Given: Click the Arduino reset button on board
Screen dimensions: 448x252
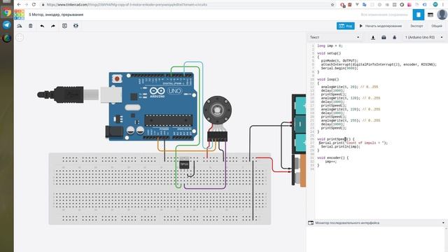Looking at the screenshot, I should pyautogui.click(x=117, y=78).
